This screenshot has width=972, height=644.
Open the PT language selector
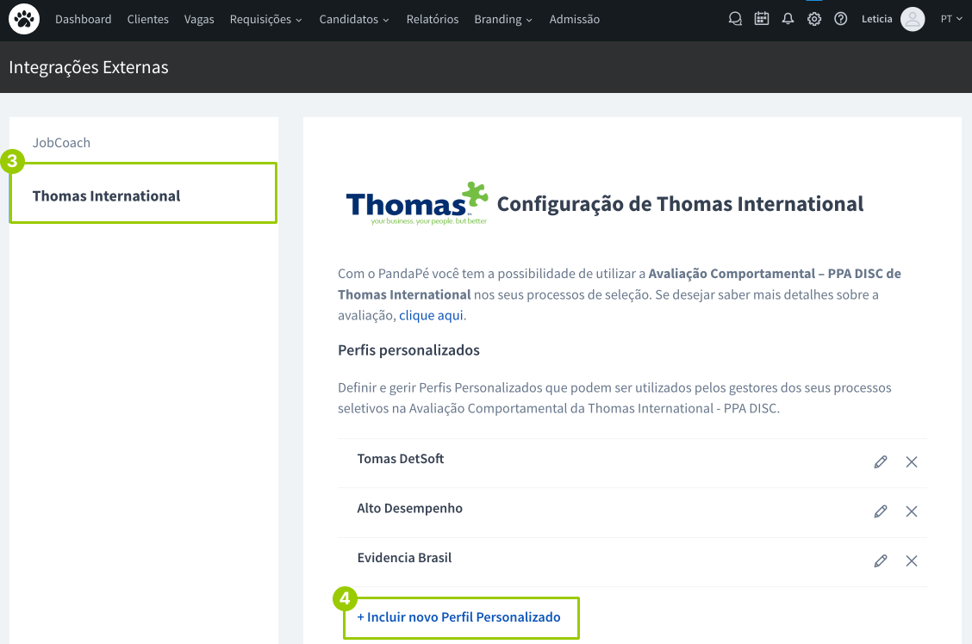951,19
